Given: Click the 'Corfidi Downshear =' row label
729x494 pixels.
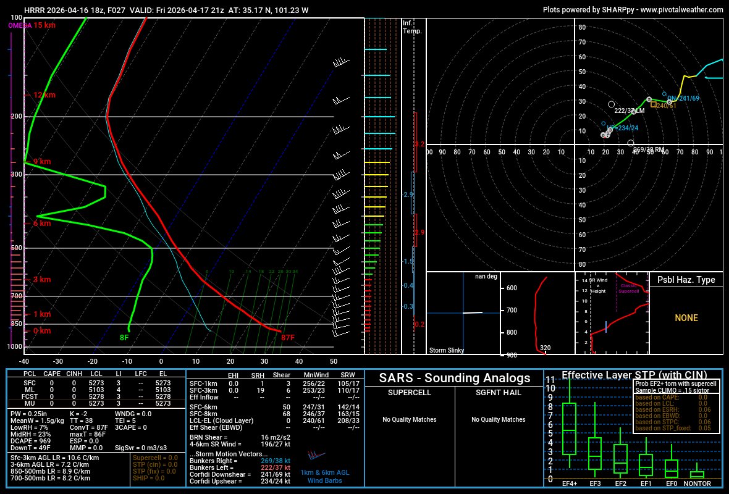Looking at the screenshot, I should coord(221,474).
